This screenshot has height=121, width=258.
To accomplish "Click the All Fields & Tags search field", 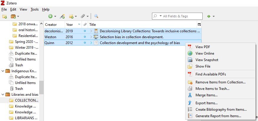I will (177, 16).
